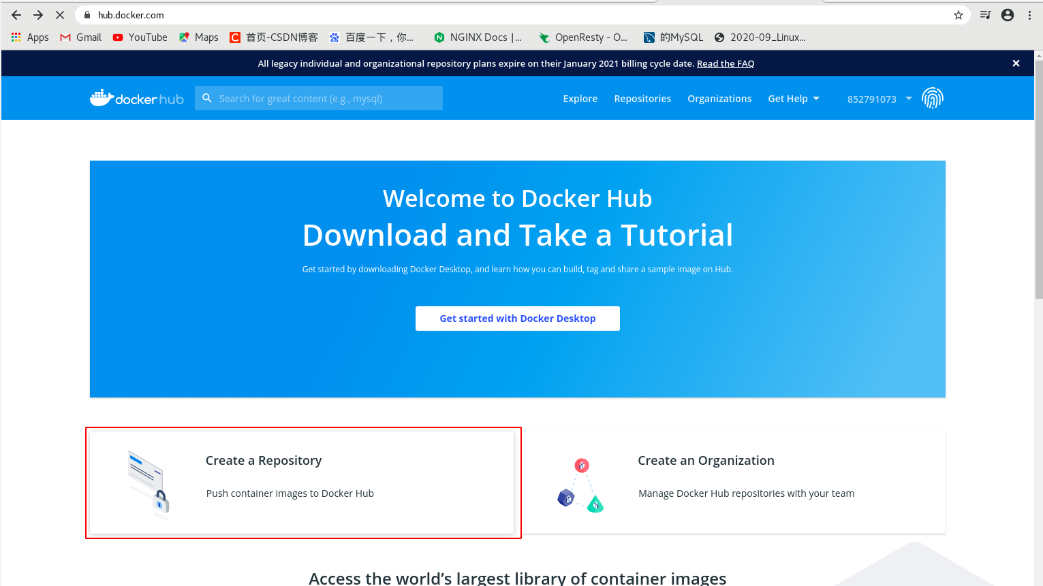Click the fingerprint avatar icon

(x=933, y=99)
